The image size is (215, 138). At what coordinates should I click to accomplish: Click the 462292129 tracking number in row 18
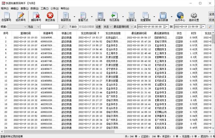tap(48, 104)
